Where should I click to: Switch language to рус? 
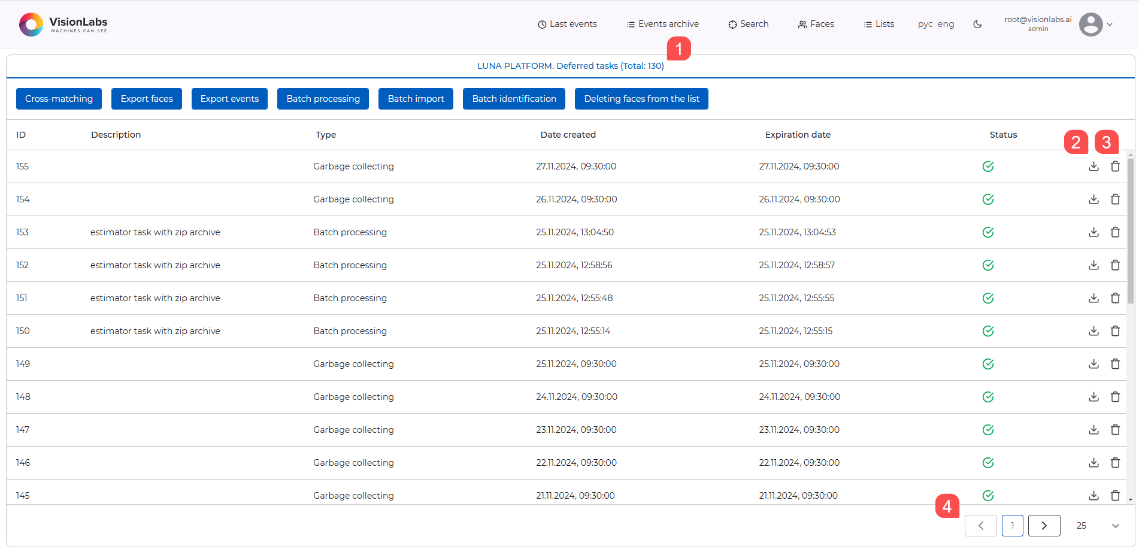[x=925, y=25]
